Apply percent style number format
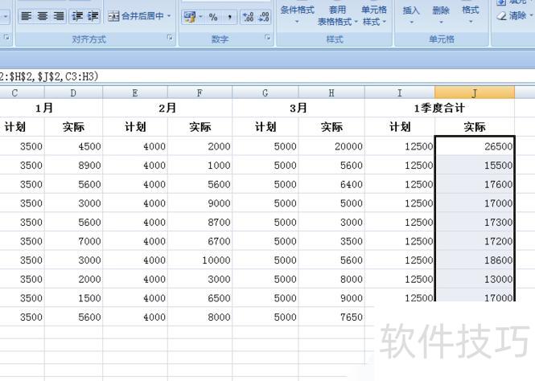The width and height of the screenshot is (535, 381). 213,17
